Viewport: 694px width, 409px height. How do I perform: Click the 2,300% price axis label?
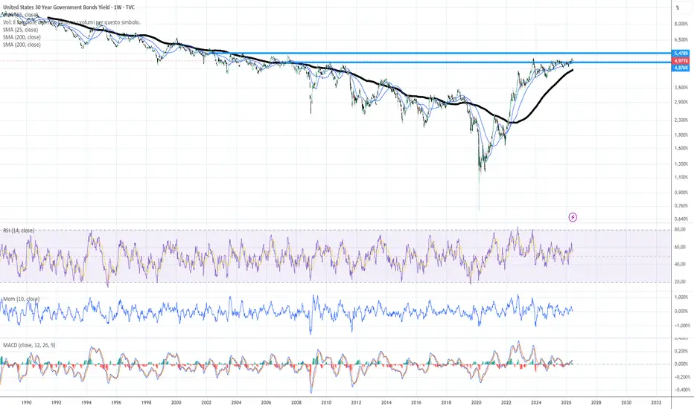(x=681, y=120)
